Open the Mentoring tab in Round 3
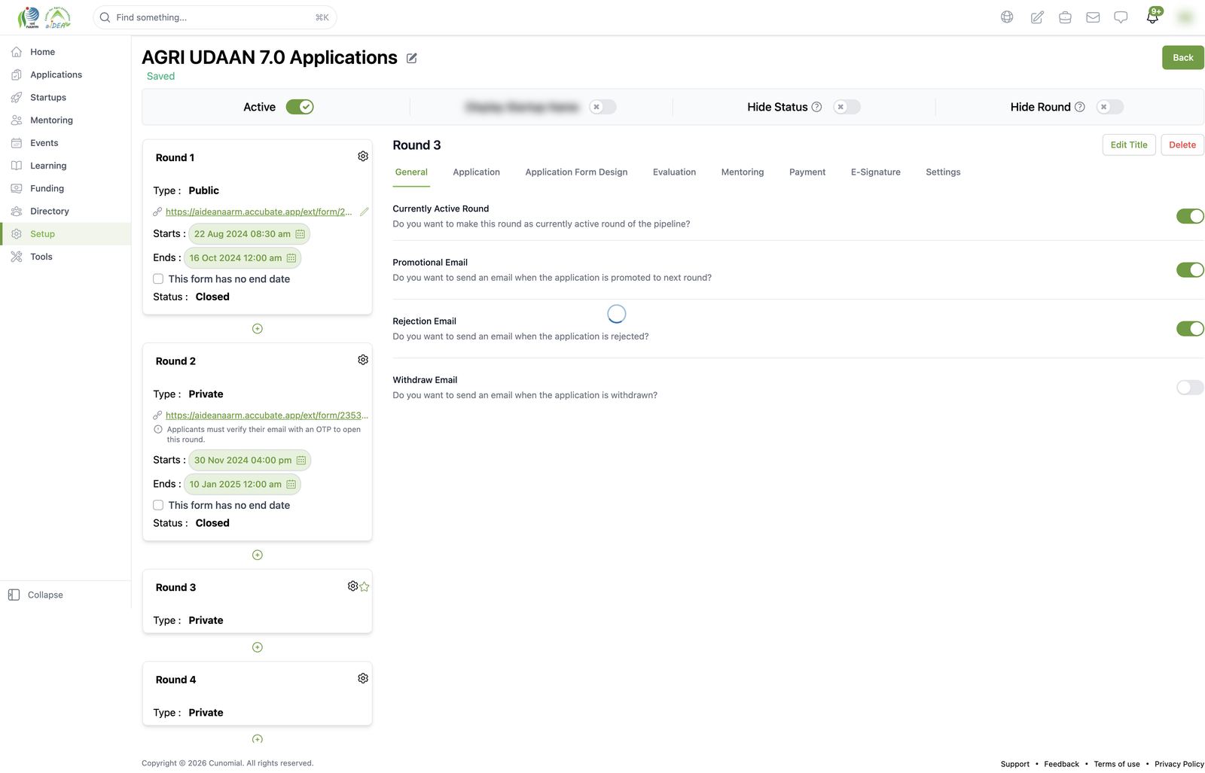This screenshot has width=1205, height=773. (743, 172)
